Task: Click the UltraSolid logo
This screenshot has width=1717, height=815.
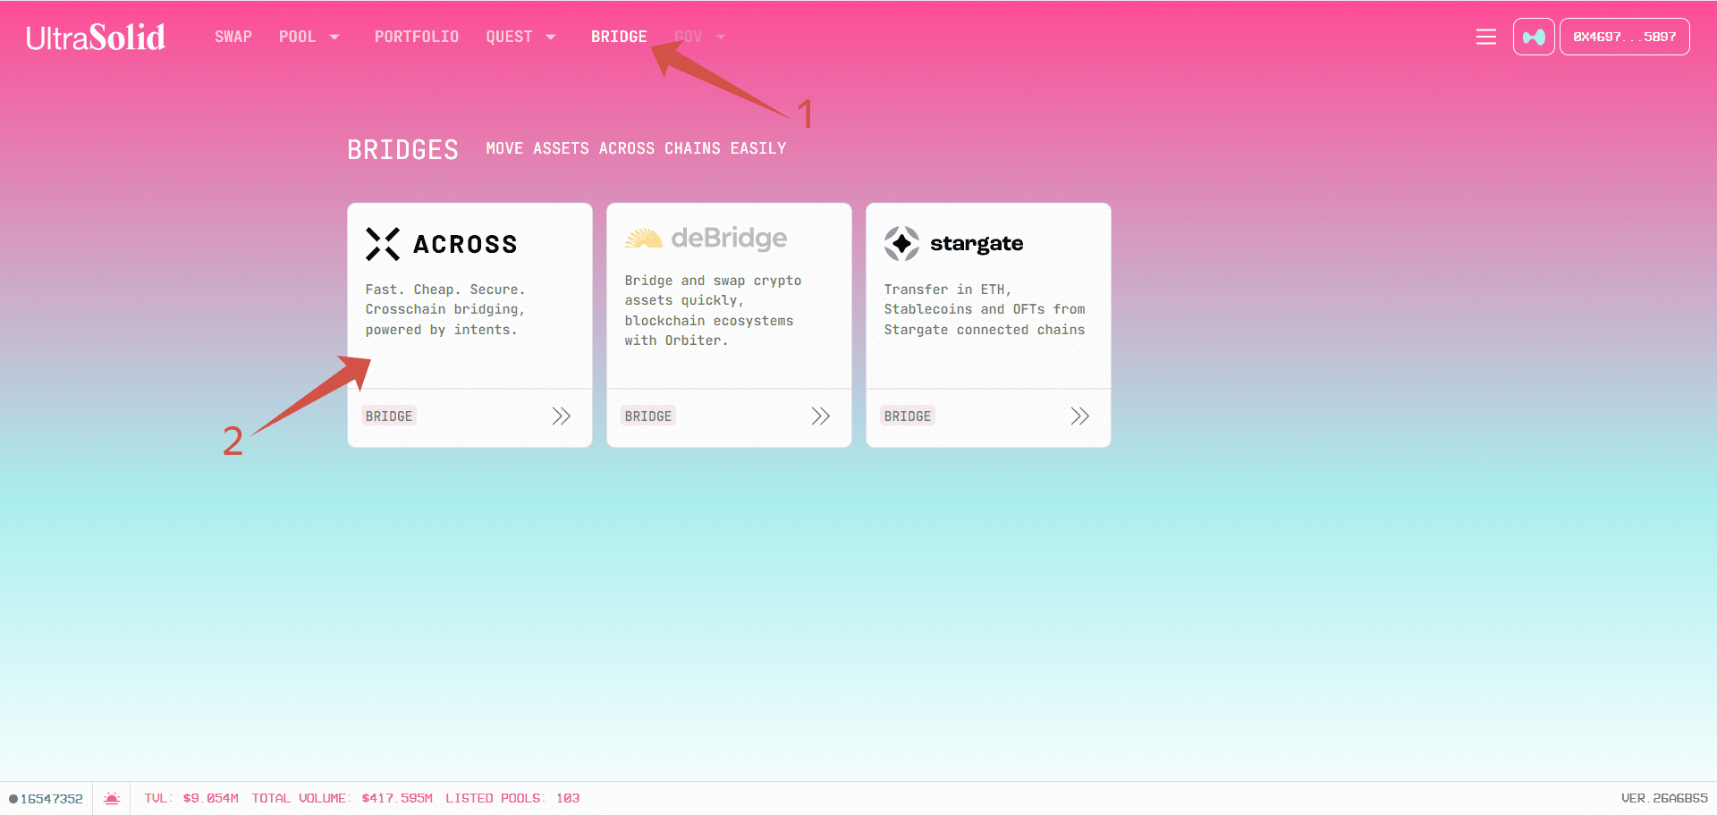Action: tap(96, 38)
